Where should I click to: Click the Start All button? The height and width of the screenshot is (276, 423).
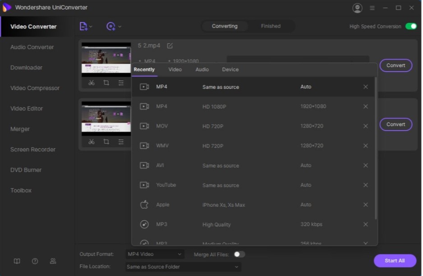click(395, 261)
